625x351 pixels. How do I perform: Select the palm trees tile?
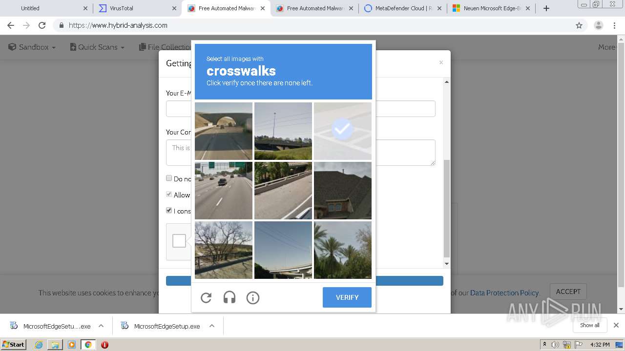[x=343, y=250]
